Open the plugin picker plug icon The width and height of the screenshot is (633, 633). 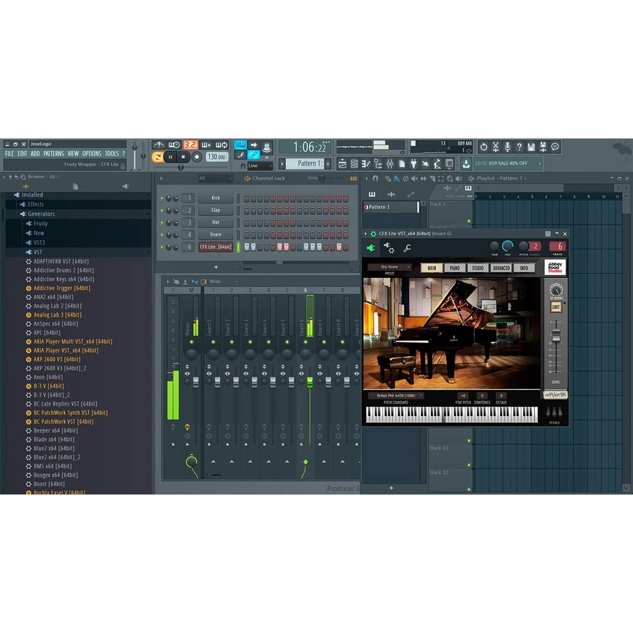click(x=414, y=163)
